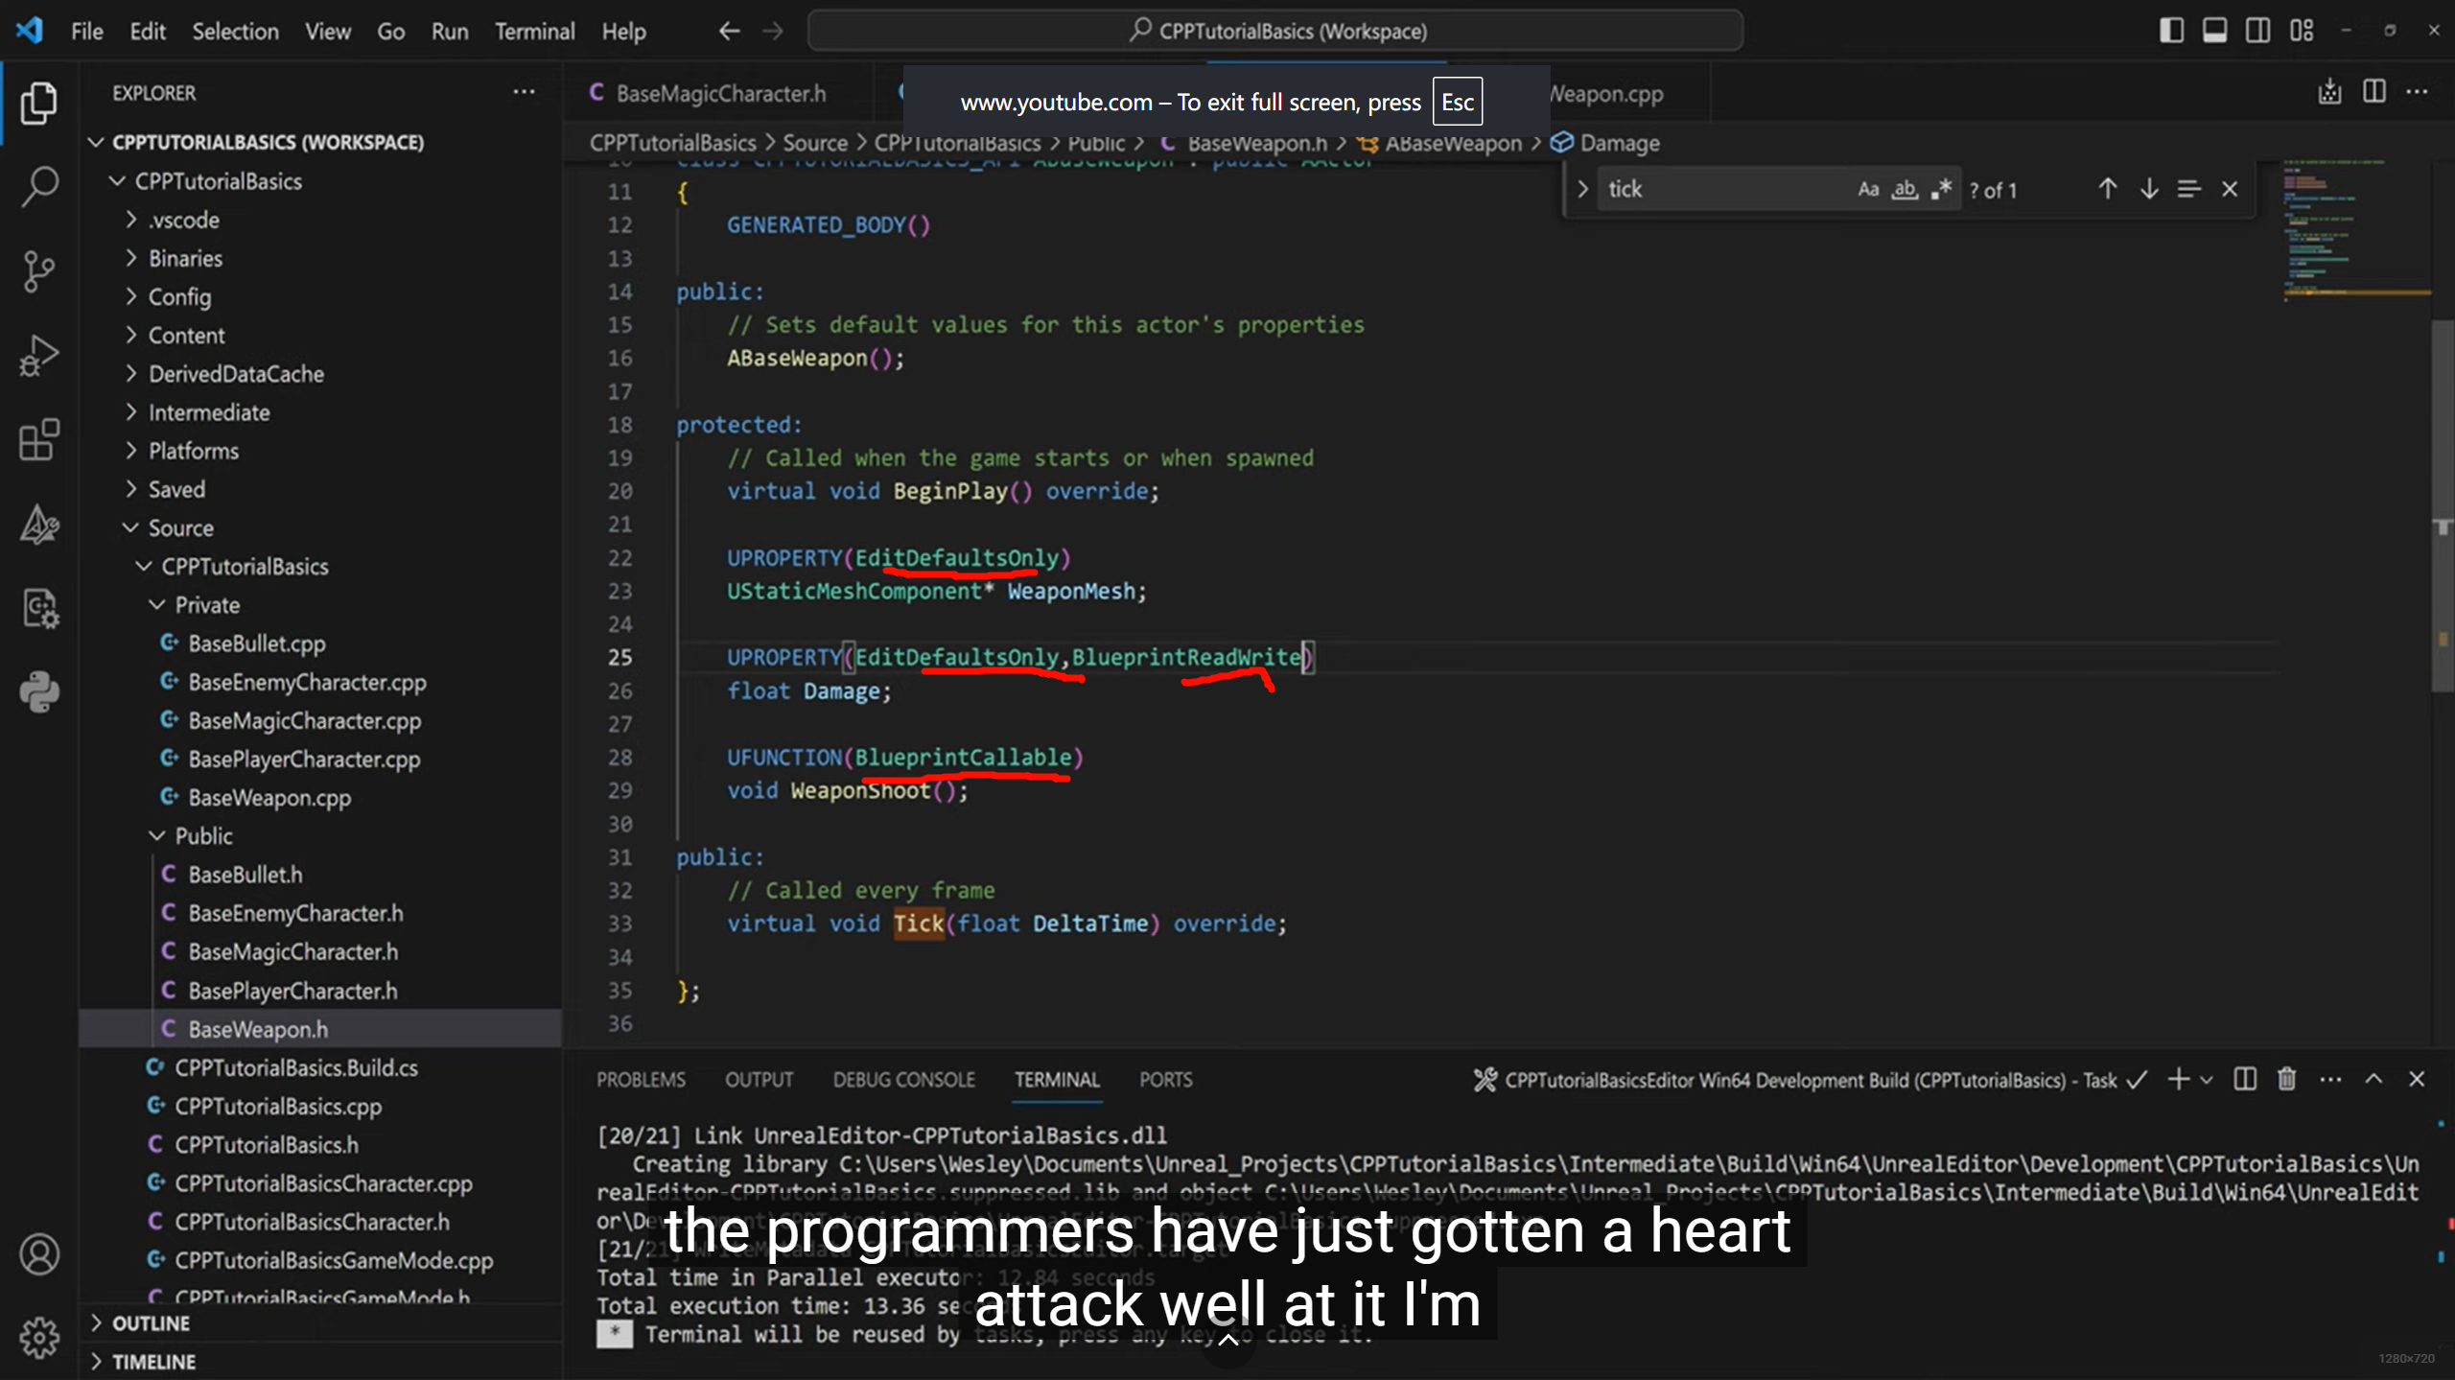
Task: Collapse the Private folder
Action: pyautogui.click(x=207, y=605)
